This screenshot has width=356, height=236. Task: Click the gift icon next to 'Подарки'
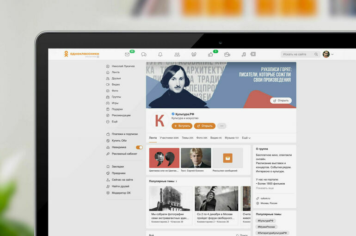click(x=108, y=109)
